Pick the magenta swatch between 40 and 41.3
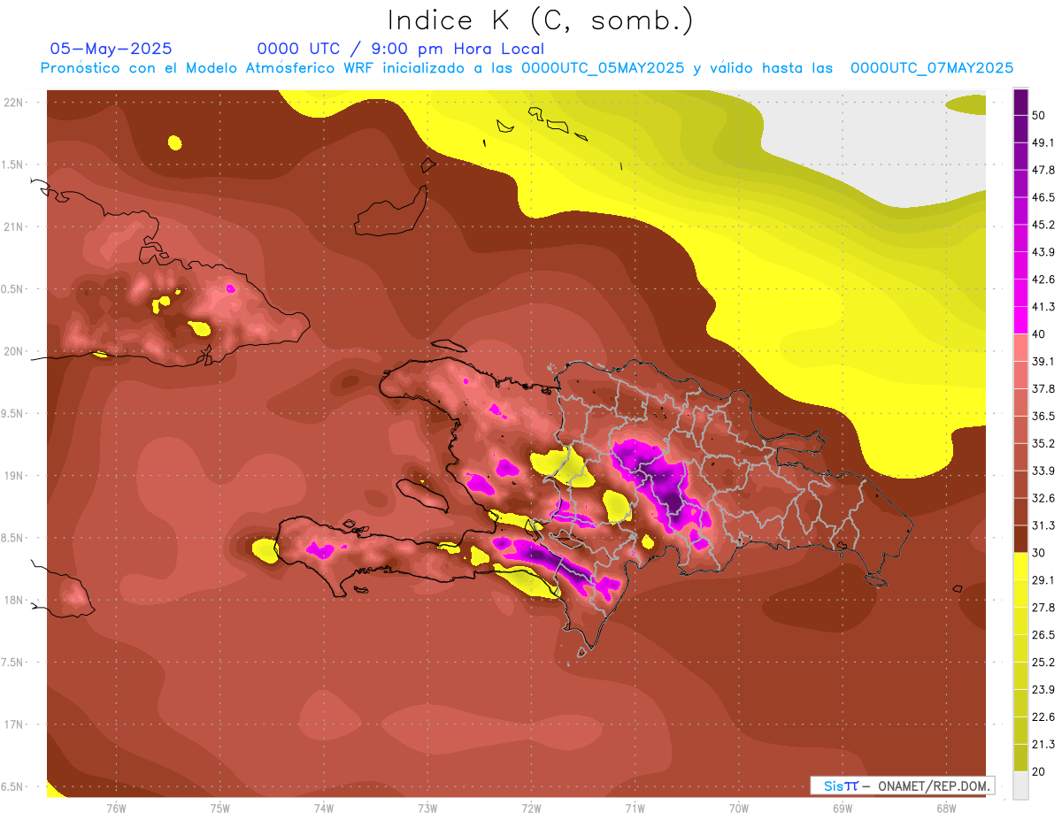This screenshot has height=820, width=1062. (1020, 320)
